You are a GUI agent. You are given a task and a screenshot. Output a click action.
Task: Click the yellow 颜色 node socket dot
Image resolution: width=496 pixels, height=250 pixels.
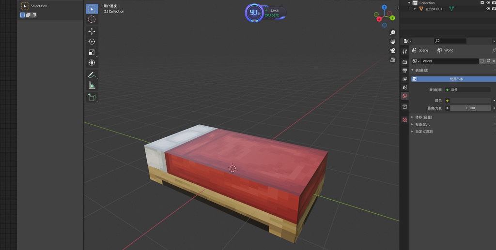(447, 101)
